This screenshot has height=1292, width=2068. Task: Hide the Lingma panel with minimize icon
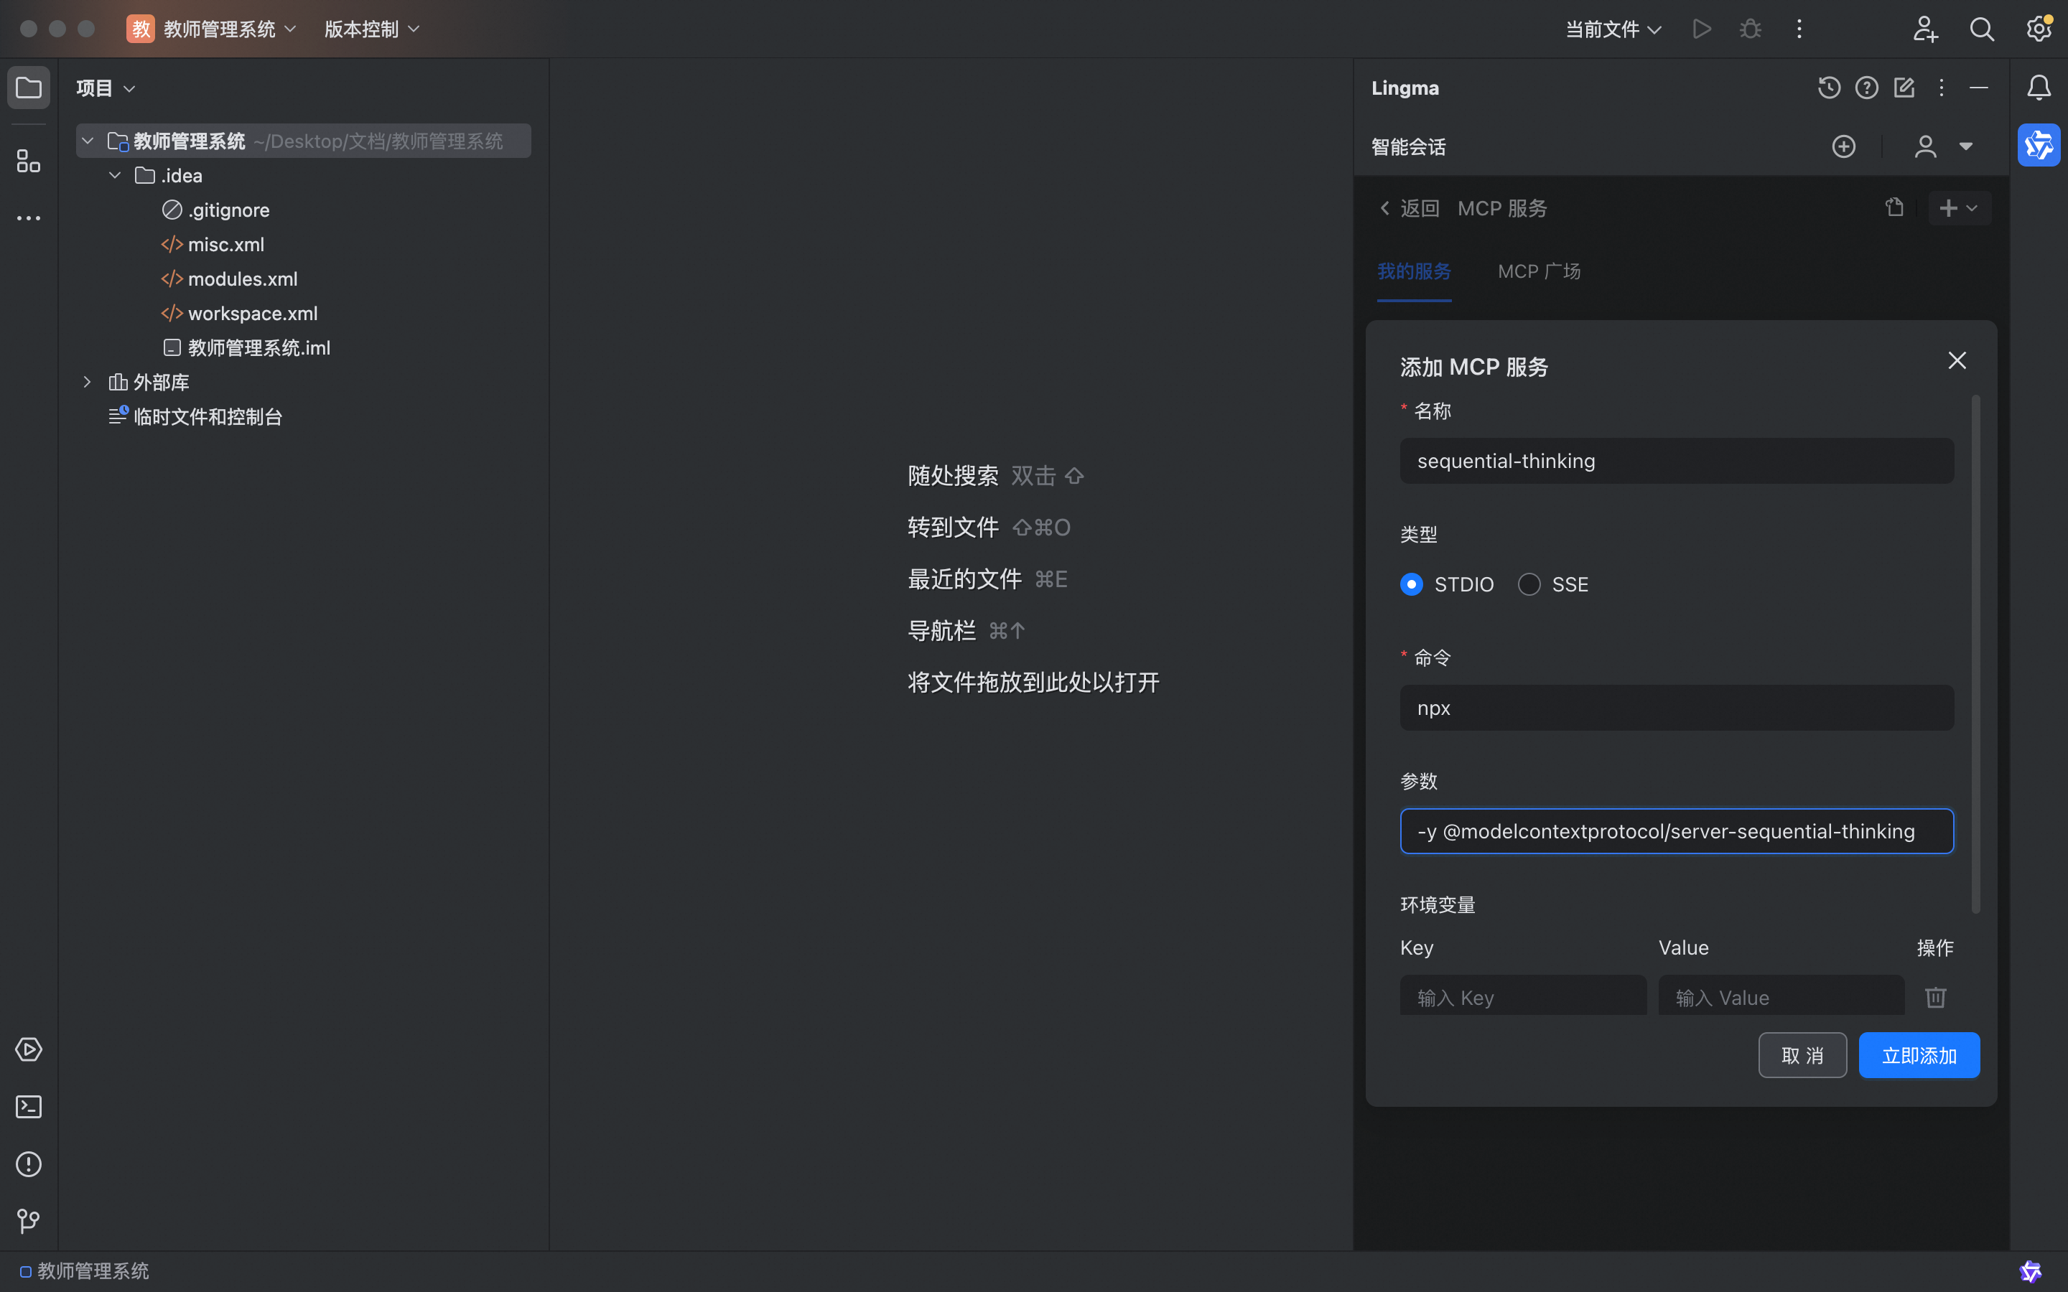coord(1978,87)
